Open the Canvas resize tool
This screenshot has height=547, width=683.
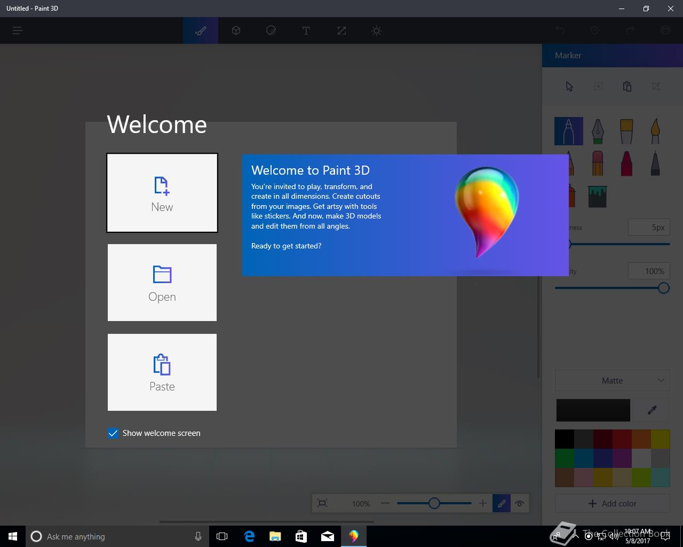341,31
